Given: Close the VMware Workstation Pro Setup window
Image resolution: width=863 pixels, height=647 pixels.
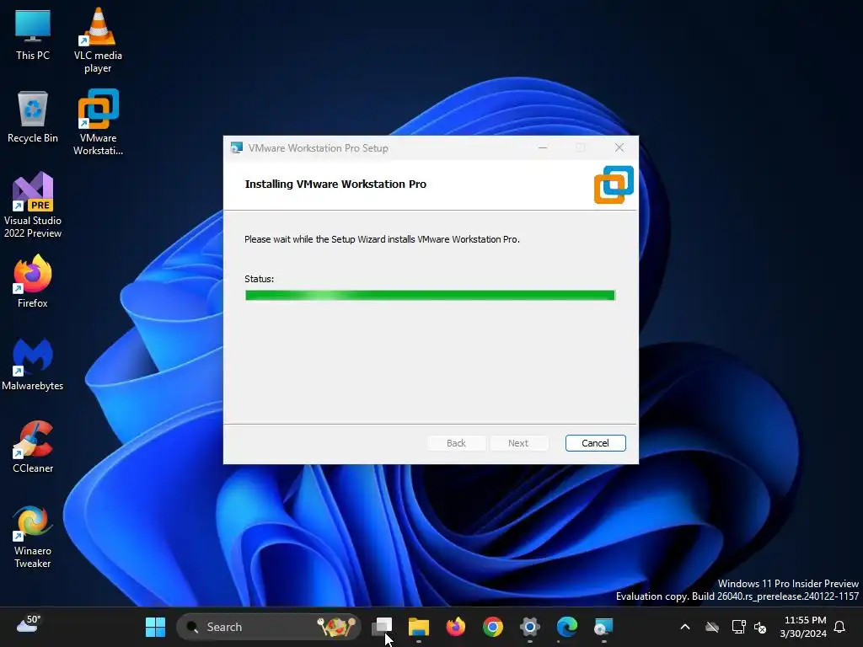Looking at the screenshot, I should pos(619,147).
